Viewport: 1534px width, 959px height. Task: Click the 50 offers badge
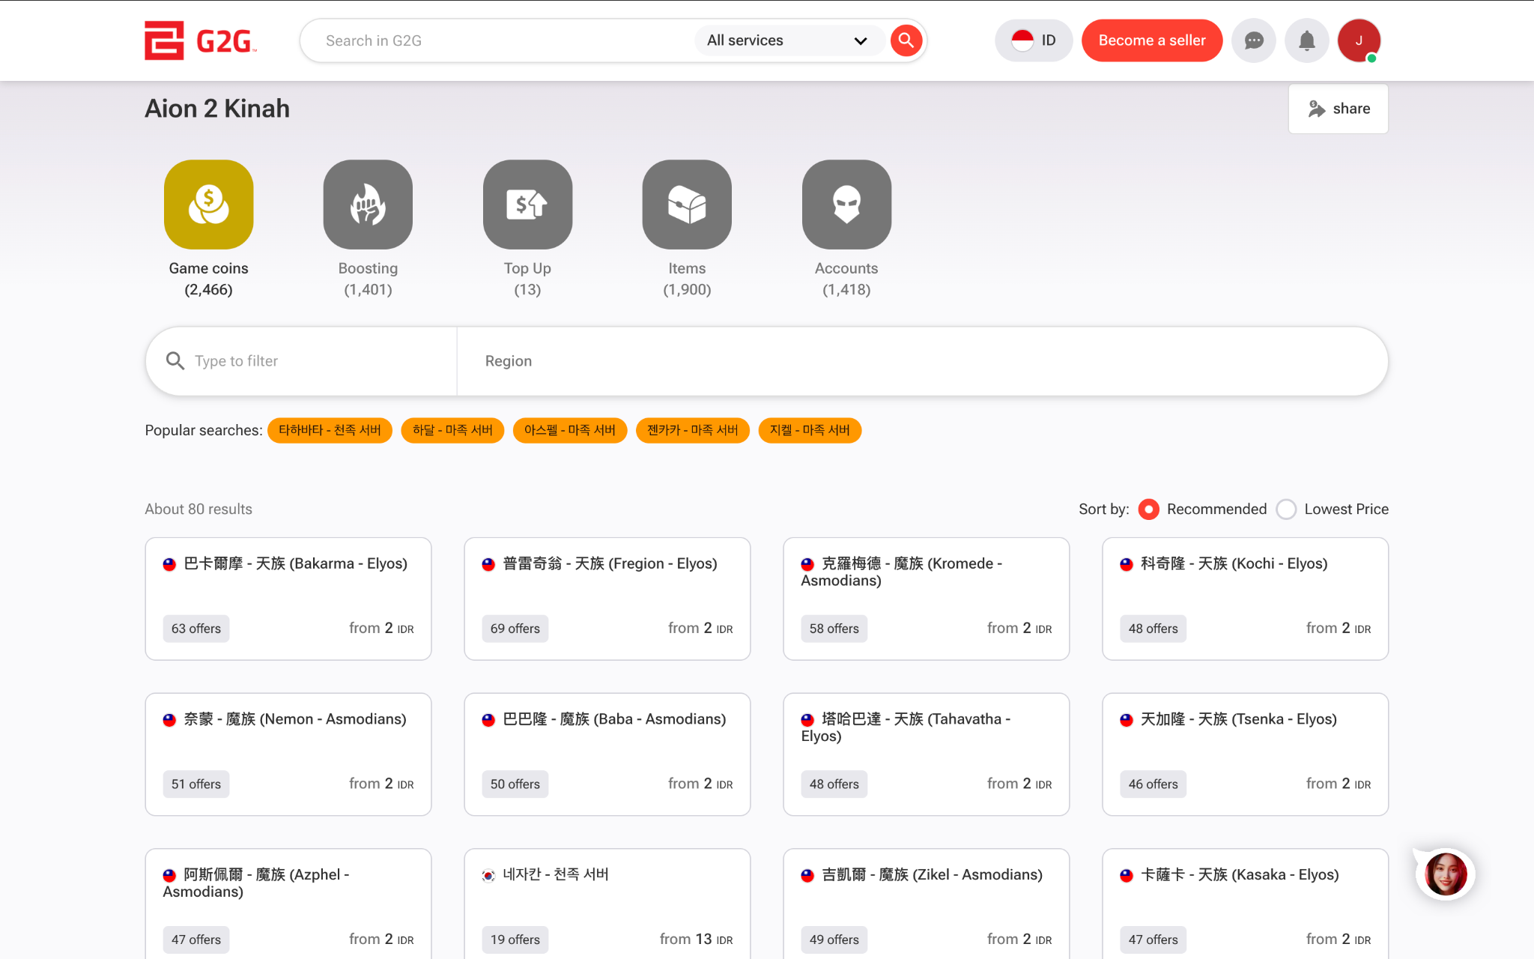[515, 784]
